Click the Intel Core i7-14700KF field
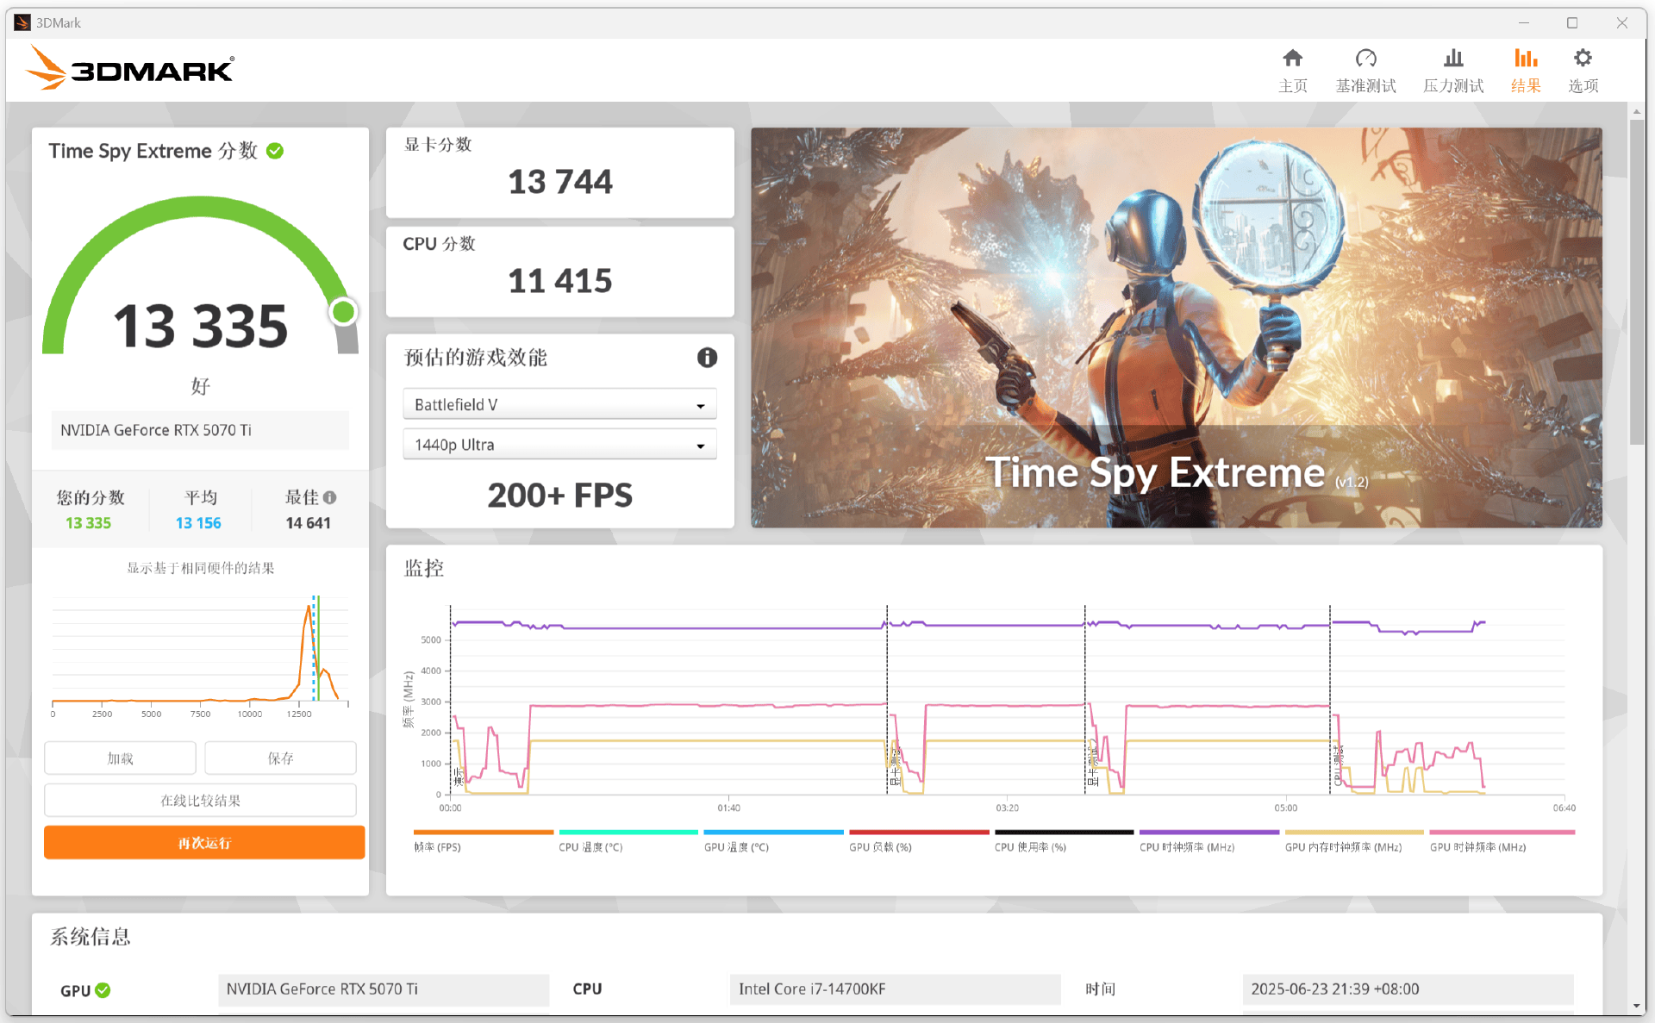Image resolution: width=1655 pixels, height=1023 pixels. click(895, 989)
